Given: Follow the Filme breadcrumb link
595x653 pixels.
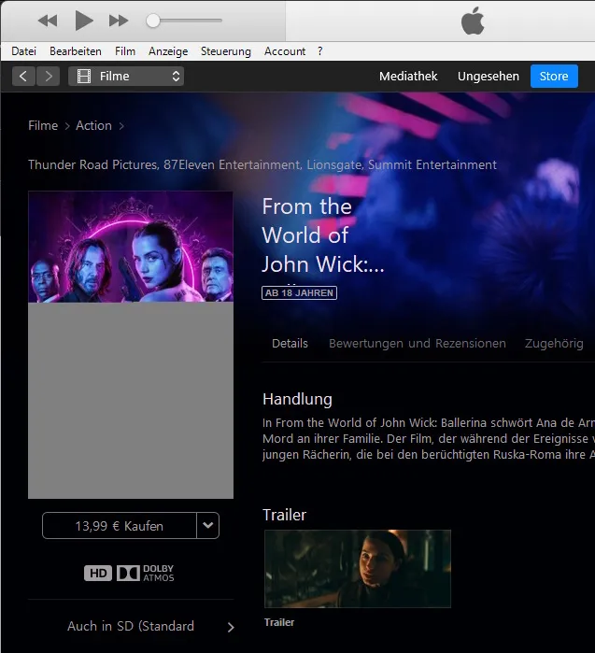Looking at the screenshot, I should 43,125.
